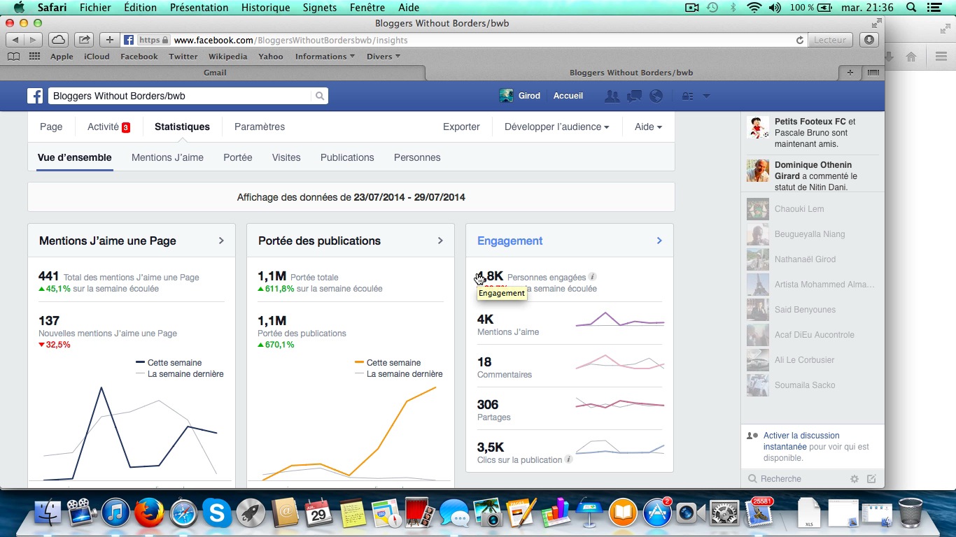Click the Facebook logo icon

35,96
